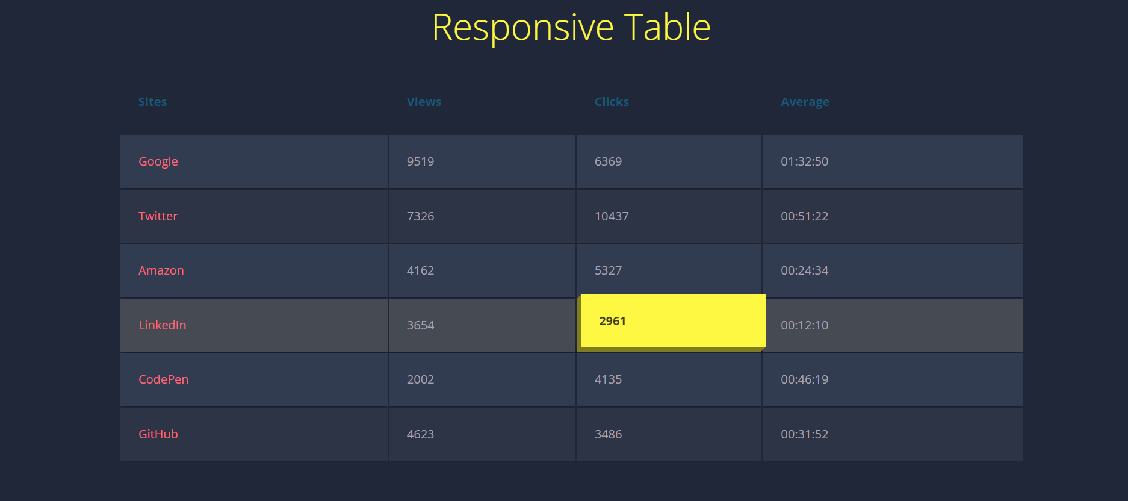Viewport: 1128px width, 501px height.
Task: Select the CodePen site cell
Action: pyautogui.click(x=254, y=379)
